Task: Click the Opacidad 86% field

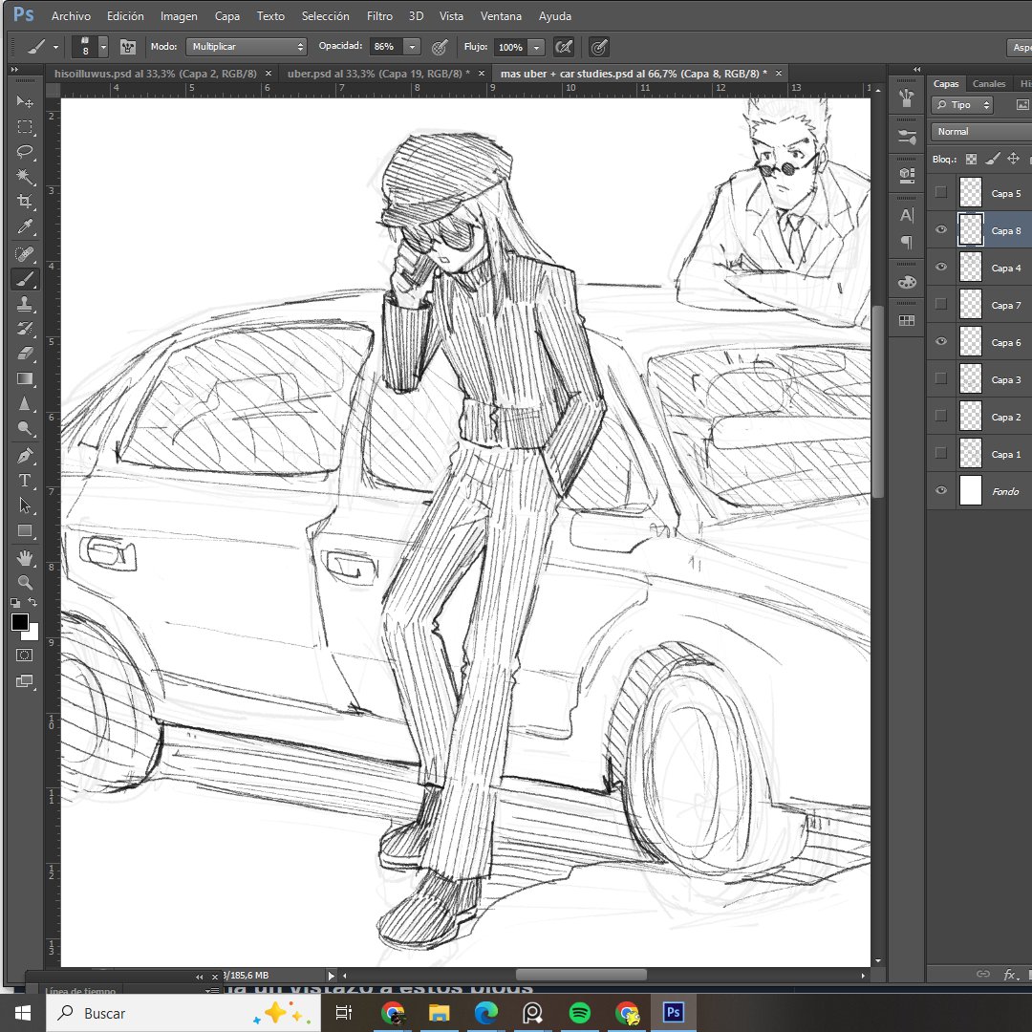Action: [x=386, y=47]
